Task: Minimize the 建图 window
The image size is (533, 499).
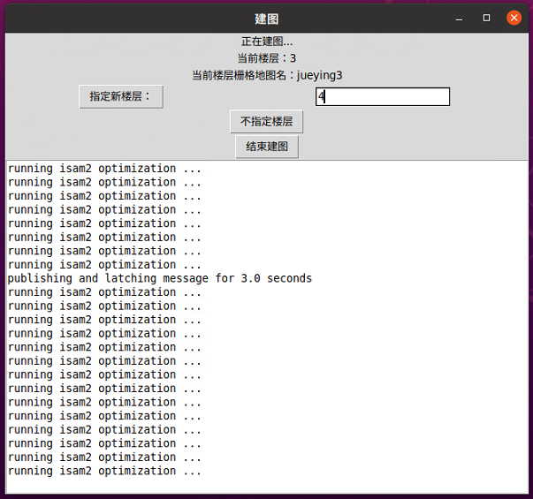Action: 459,19
